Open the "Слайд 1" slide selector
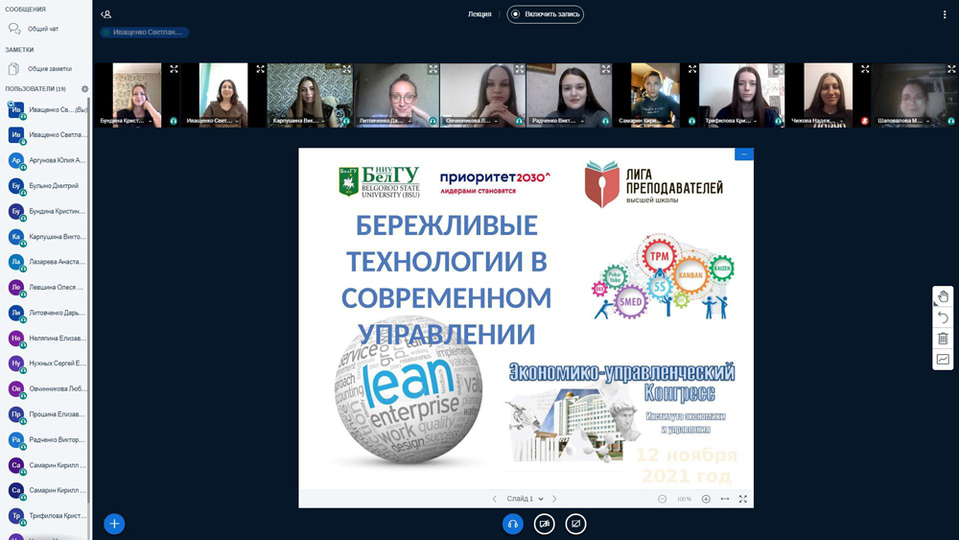 tap(525, 499)
